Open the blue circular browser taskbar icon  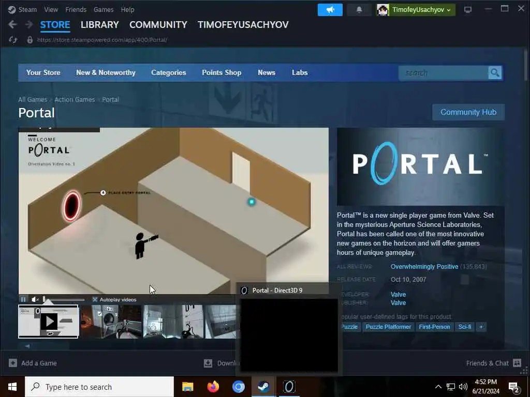pyautogui.click(x=238, y=387)
